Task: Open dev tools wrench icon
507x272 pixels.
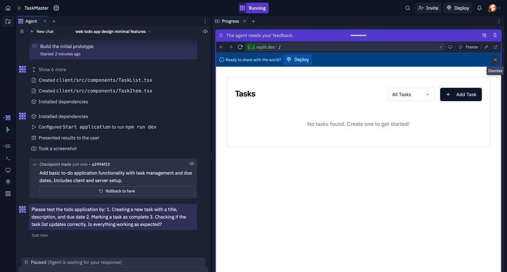Action: pos(486,47)
